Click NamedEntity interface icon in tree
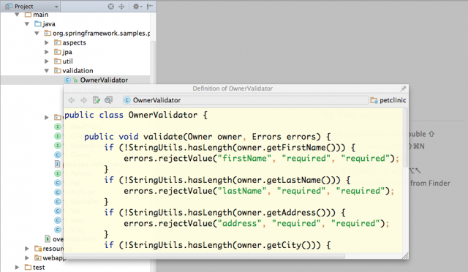 click(58, 146)
